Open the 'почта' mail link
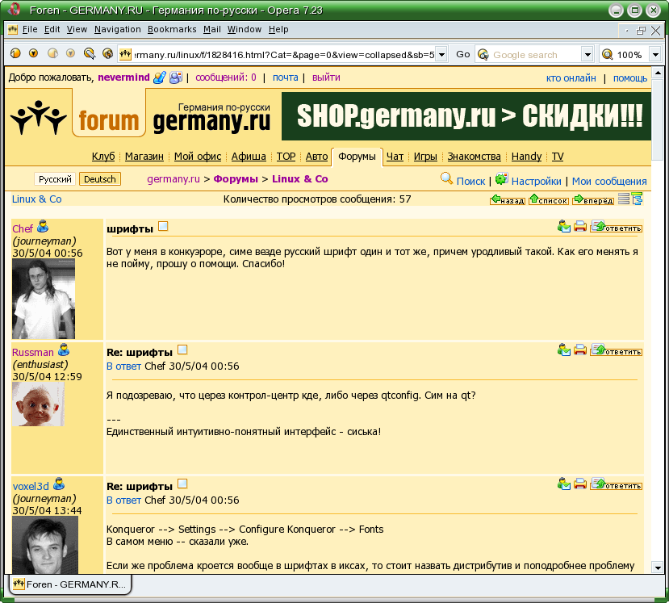The image size is (669, 603). pyautogui.click(x=286, y=77)
